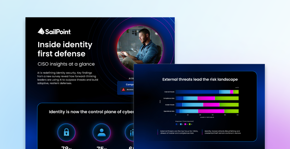Click the 'Response 1 (most important)' legend title

click(x=184, y=121)
